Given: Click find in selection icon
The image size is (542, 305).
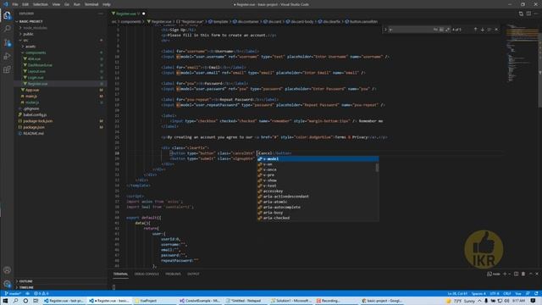Looking at the screenshot, I should (489, 30).
